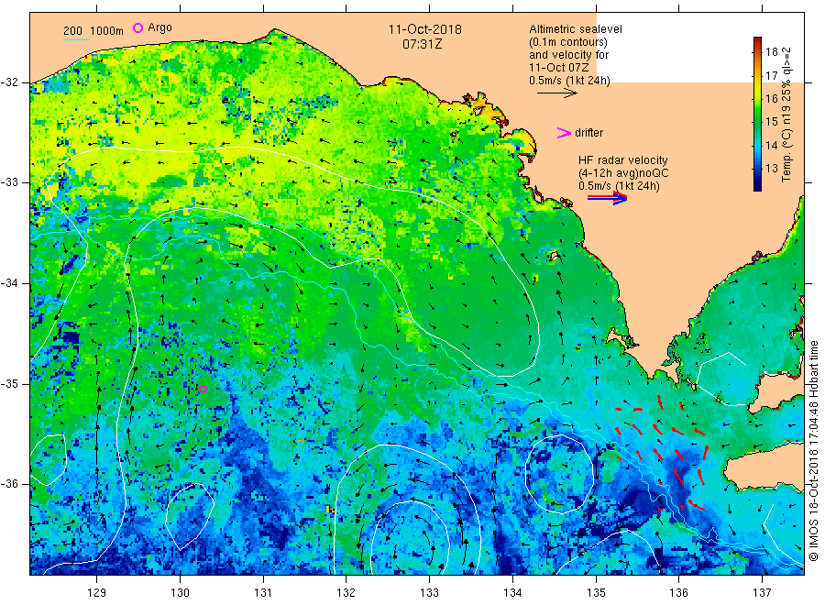The image size is (825, 605).
Task: Click the longitude label 135
Action: 596,593
